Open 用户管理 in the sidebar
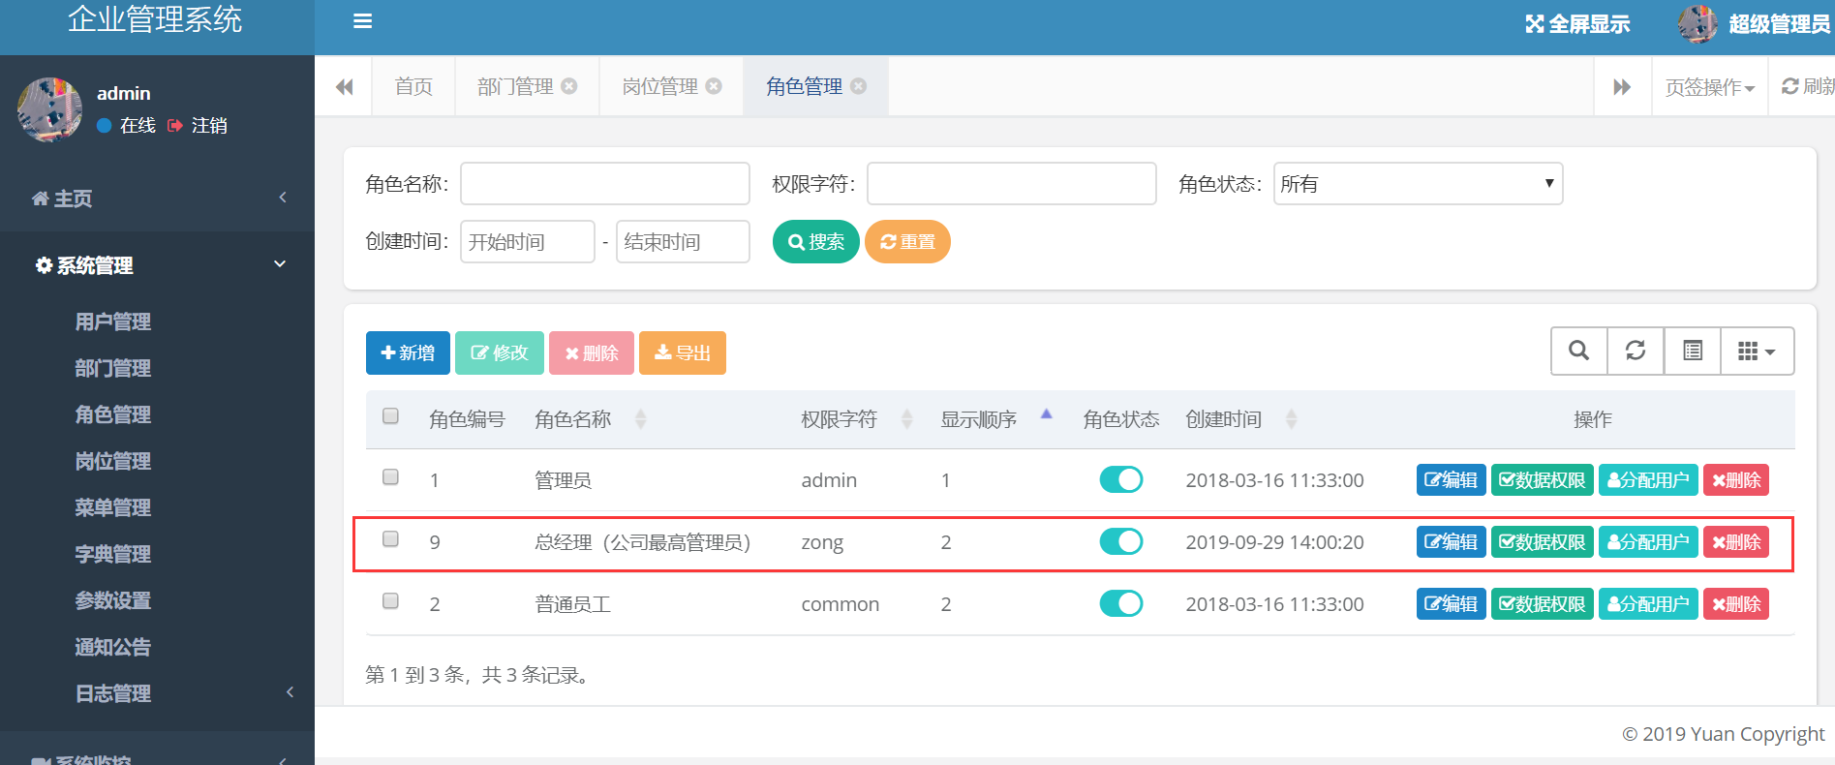The width and height of the screenshot is (1835, 765). coord(113,321)
